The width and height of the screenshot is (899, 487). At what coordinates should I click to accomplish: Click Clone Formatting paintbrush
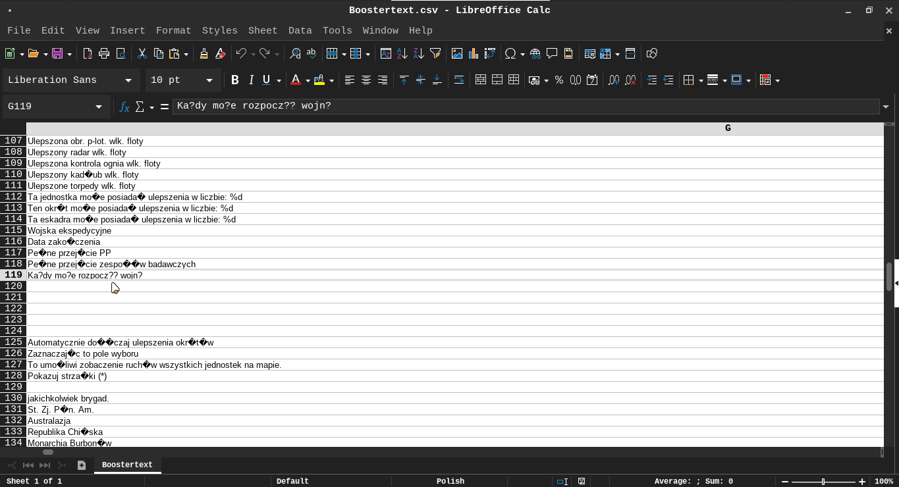(x=204, y=54)
